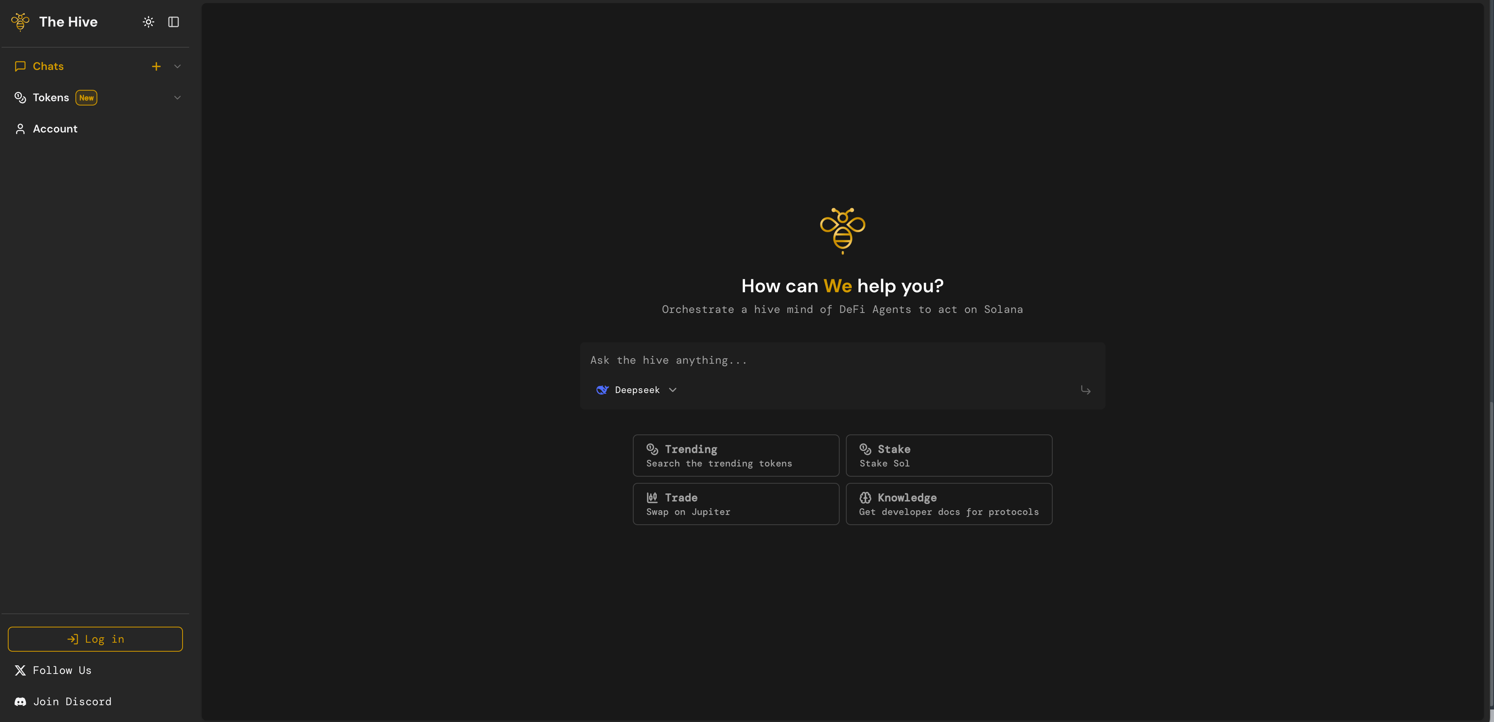Open the Trending tokens search
This screenshot has width=1494, height=722.
pyautogui.click(x=736, y=455)
